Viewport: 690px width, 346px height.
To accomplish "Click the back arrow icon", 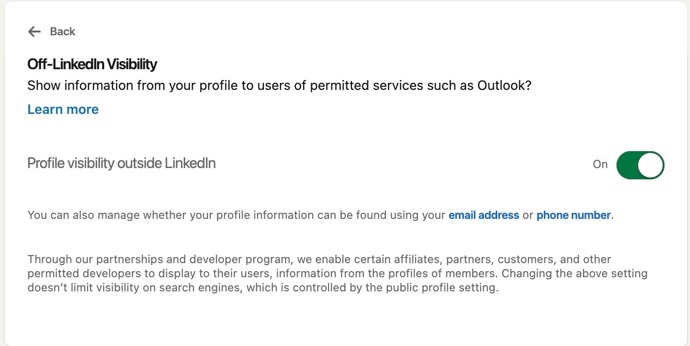I will (x=34, y=32).
